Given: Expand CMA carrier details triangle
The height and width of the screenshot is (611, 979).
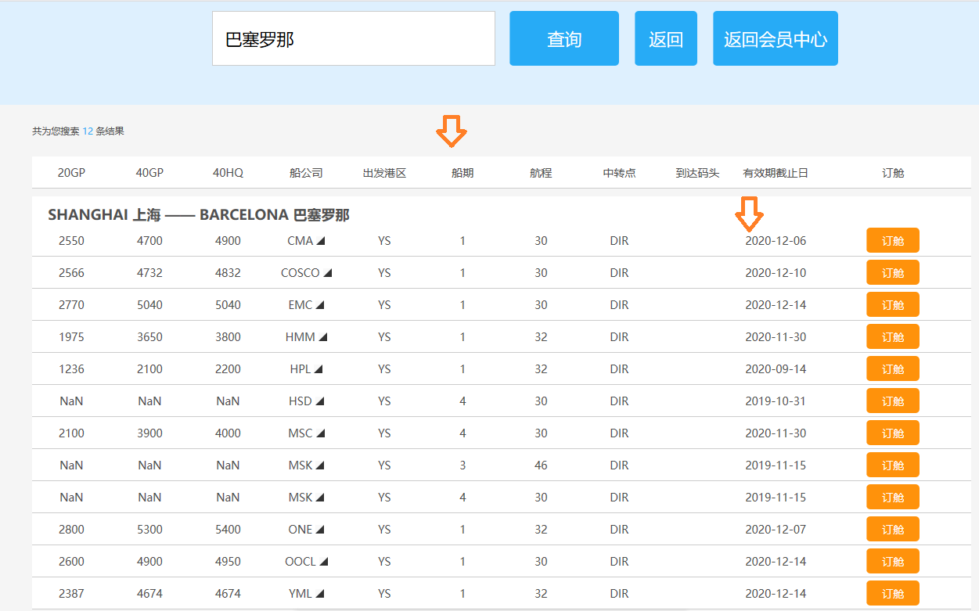Looking at the screenshot, I should (320, 241).
